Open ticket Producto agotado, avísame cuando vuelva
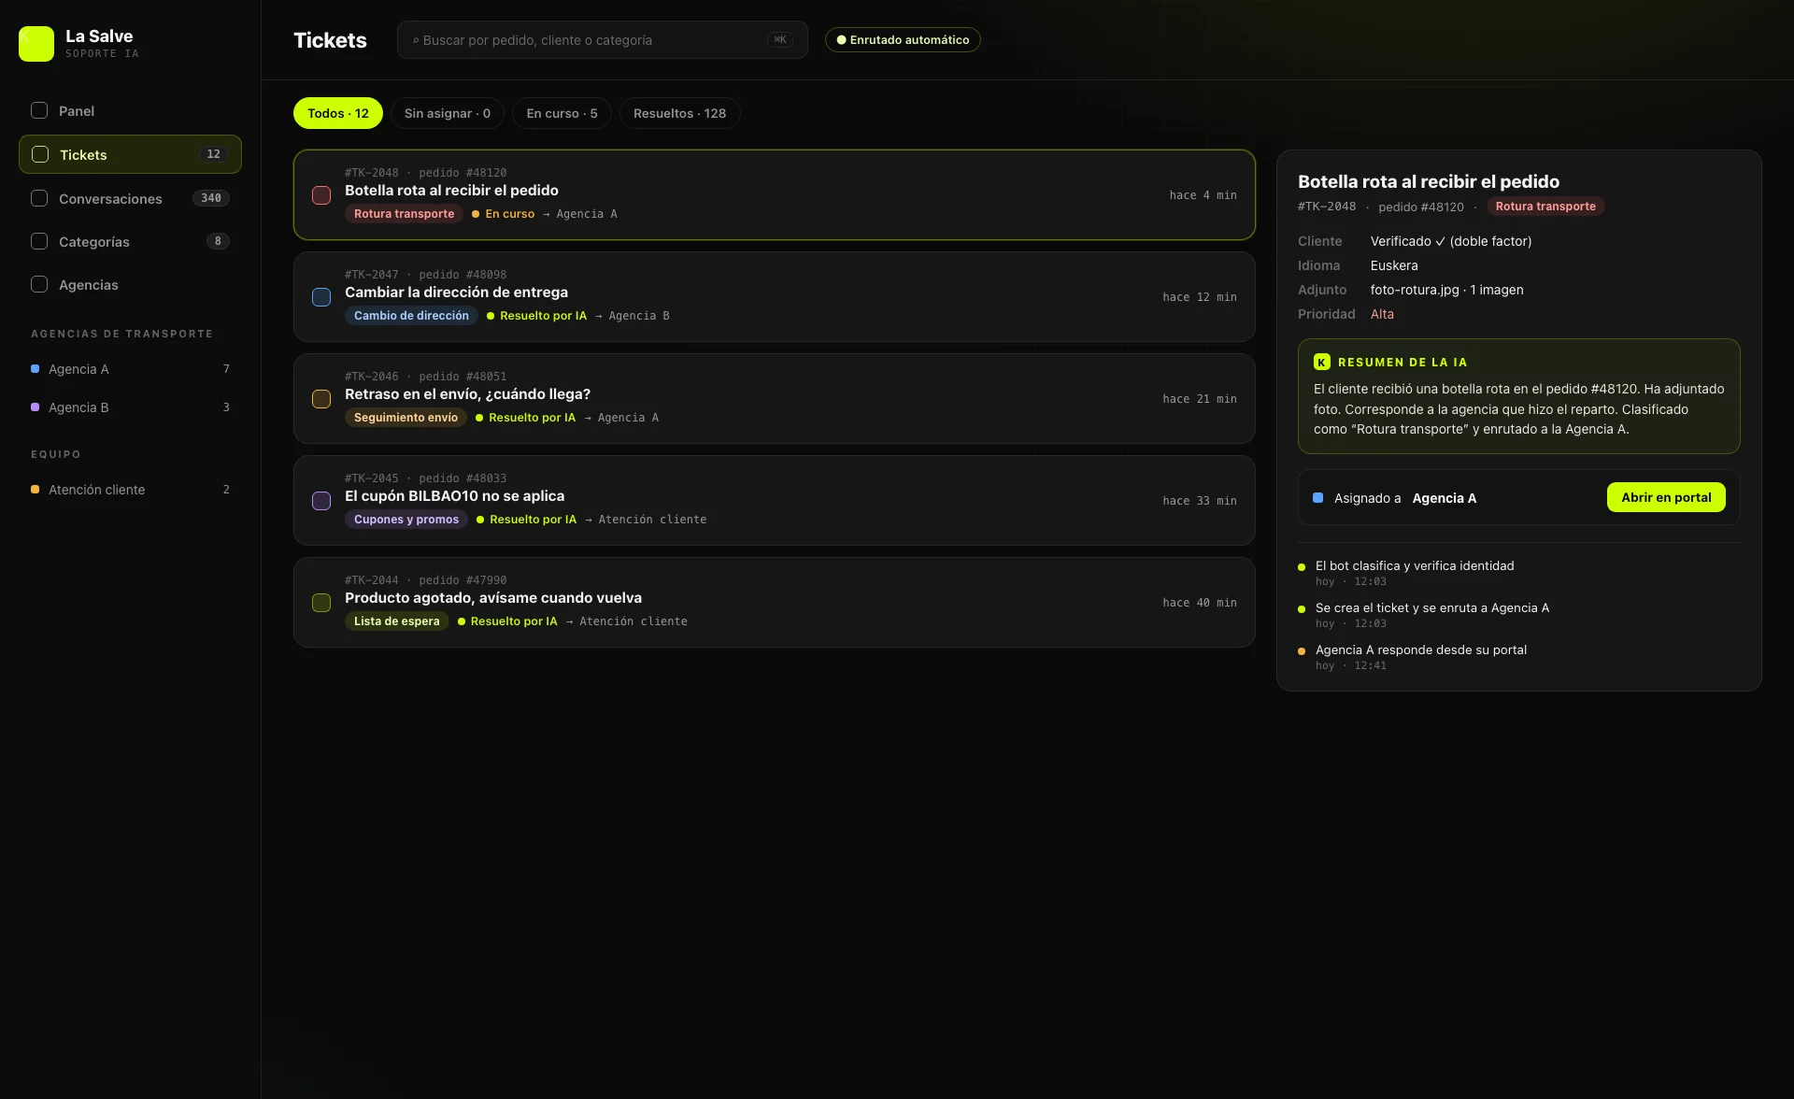Viewport: 1794px width, 1099px height. tap(774, 602)
